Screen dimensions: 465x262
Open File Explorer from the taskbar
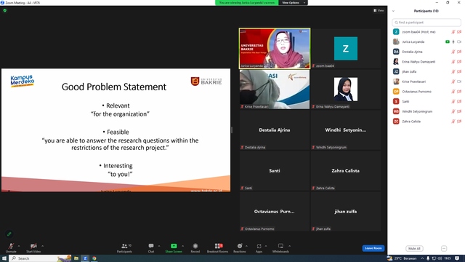click(76, 258)
